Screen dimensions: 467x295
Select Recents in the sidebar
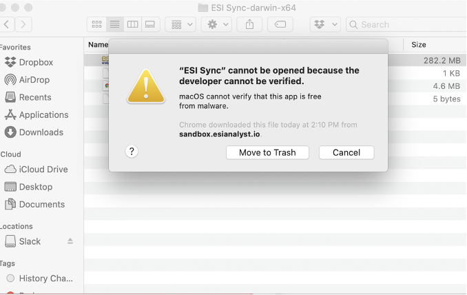(x=28, y=97)
